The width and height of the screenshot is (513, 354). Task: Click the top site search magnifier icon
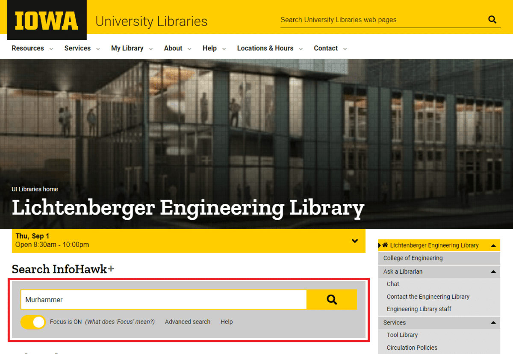(x=492, y=20)
